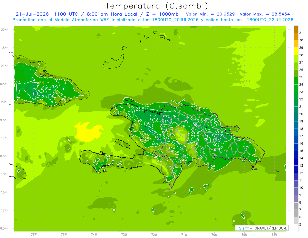Click the "76W" longitude axis label
308x238 pixels.
point(34,235)
